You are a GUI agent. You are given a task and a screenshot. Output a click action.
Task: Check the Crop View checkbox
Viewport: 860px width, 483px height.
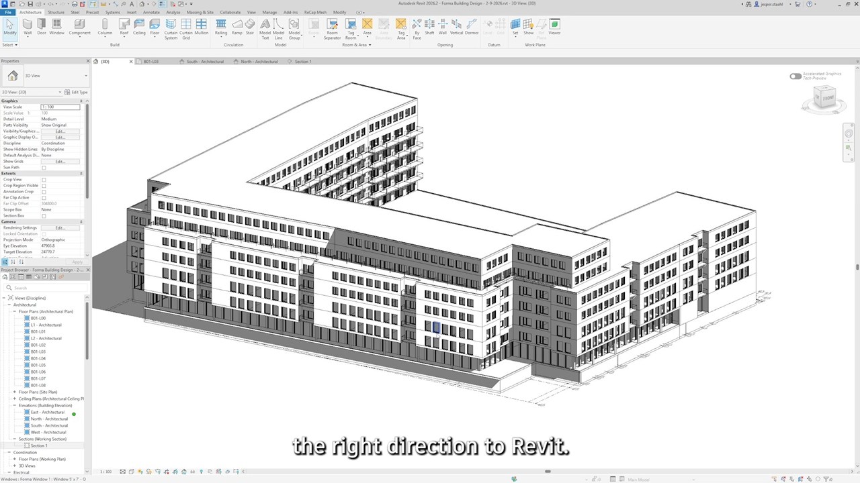[44, 180]
